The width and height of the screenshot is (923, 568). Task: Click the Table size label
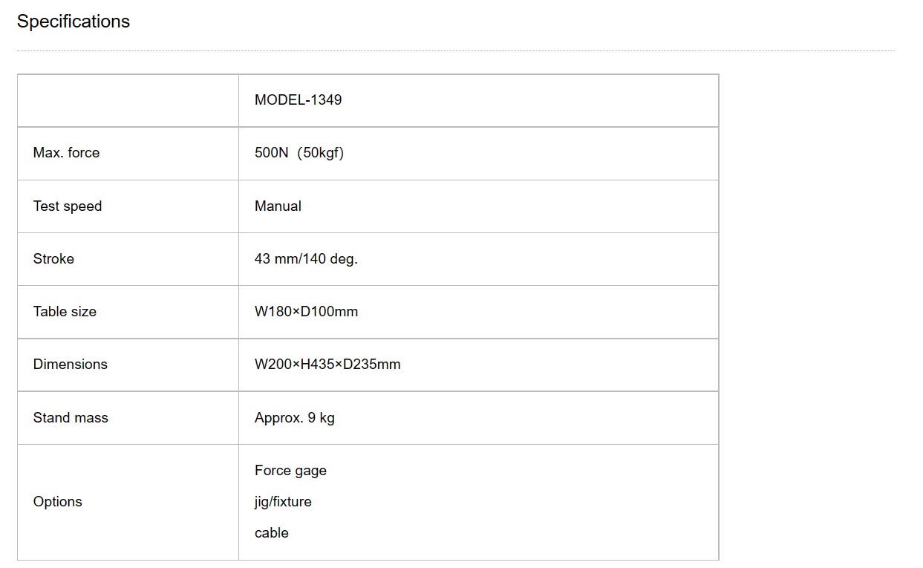coord(65,312)
